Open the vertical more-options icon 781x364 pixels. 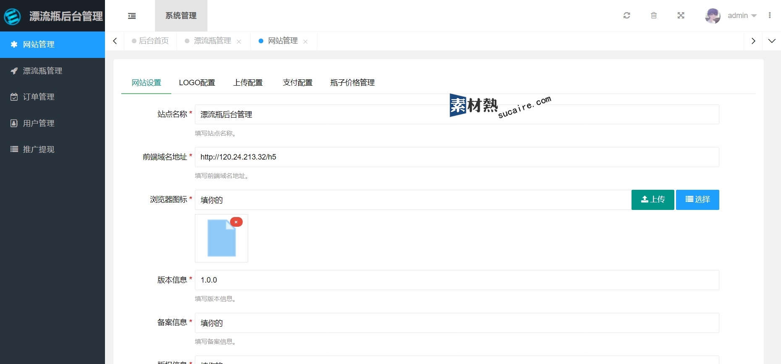770,16
